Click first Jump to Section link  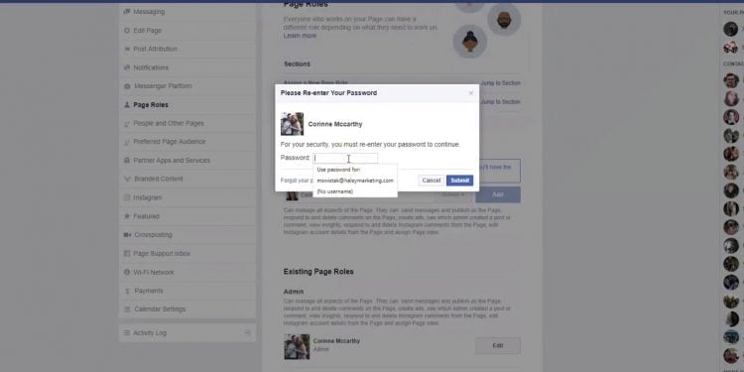pyautogui.click(x=501, y=83)
